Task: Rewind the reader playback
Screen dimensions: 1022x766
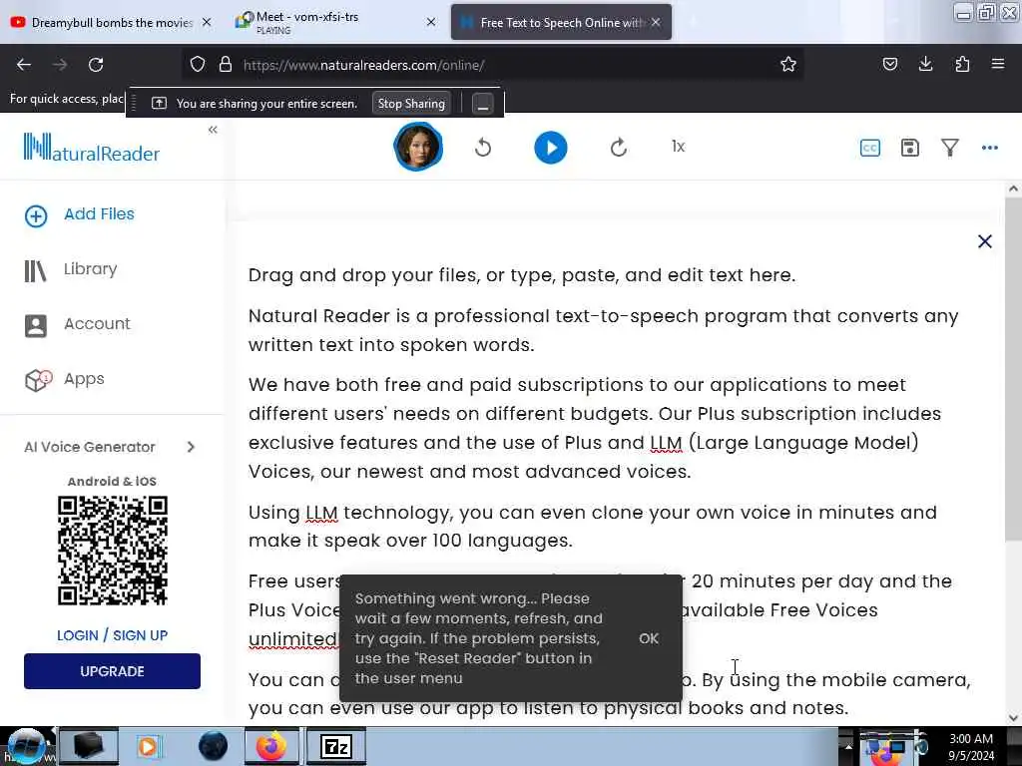Action: tap(483, 148)
